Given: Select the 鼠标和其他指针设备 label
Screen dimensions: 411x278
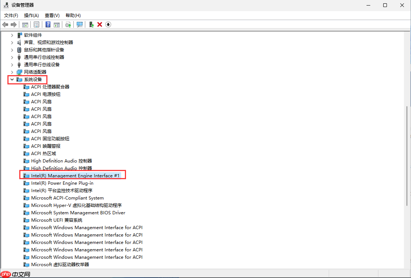Looking at the screenshot, I should pos(44,50).
